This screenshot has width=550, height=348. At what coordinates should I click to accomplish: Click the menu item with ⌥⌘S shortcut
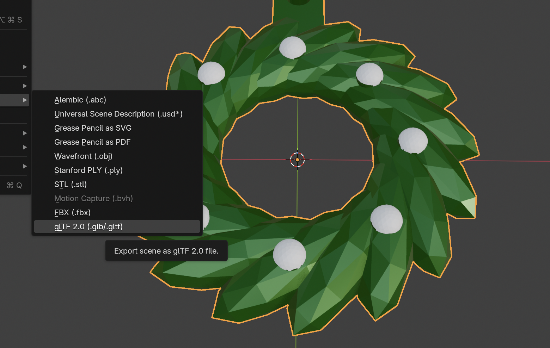pos(14,20)
